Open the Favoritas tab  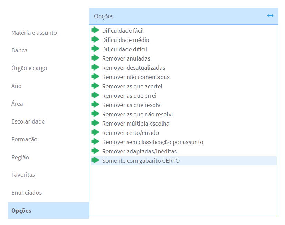click(23, 175)
